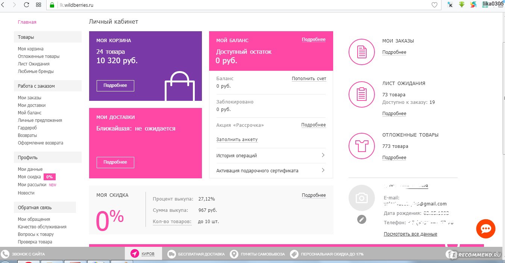Open Мои заказы in the sidebar menu

coord(29,98)
